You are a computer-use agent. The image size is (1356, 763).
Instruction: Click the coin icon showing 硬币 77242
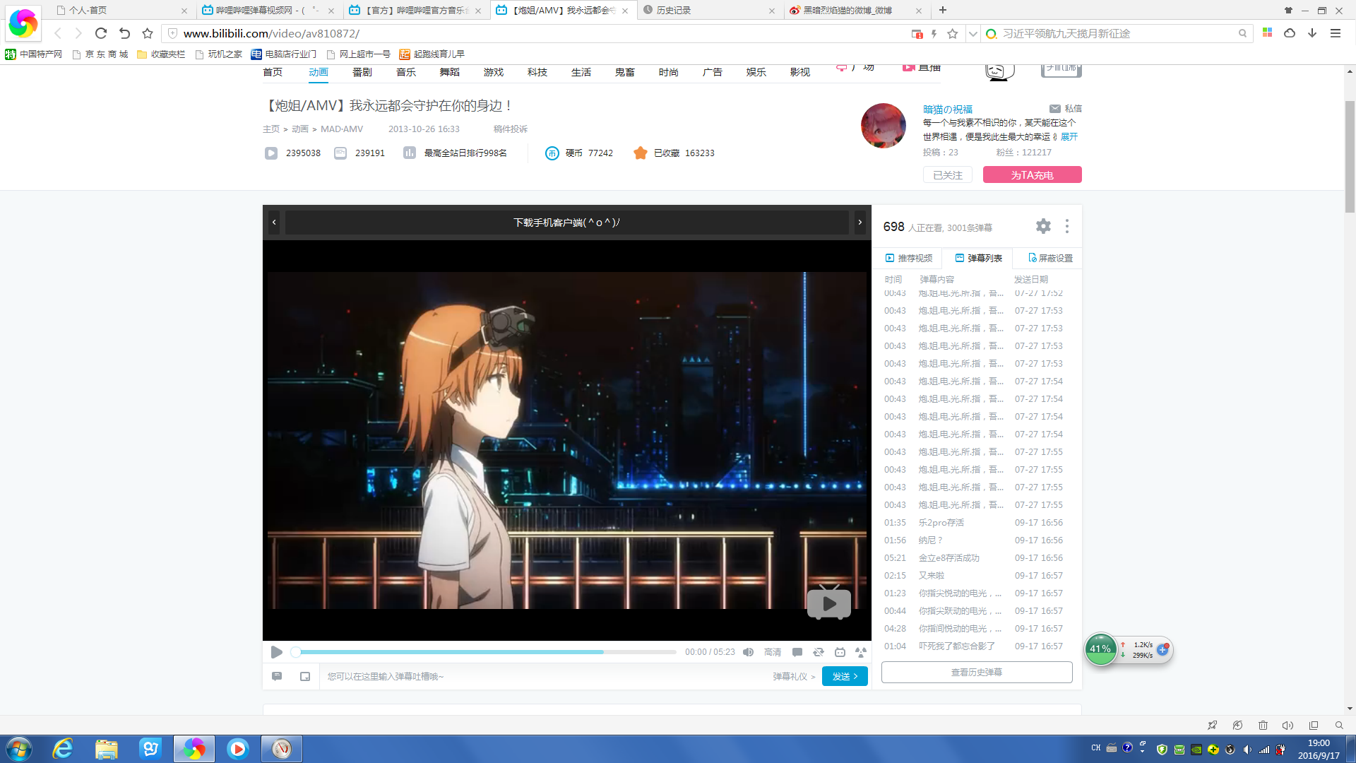pos(552,153)
